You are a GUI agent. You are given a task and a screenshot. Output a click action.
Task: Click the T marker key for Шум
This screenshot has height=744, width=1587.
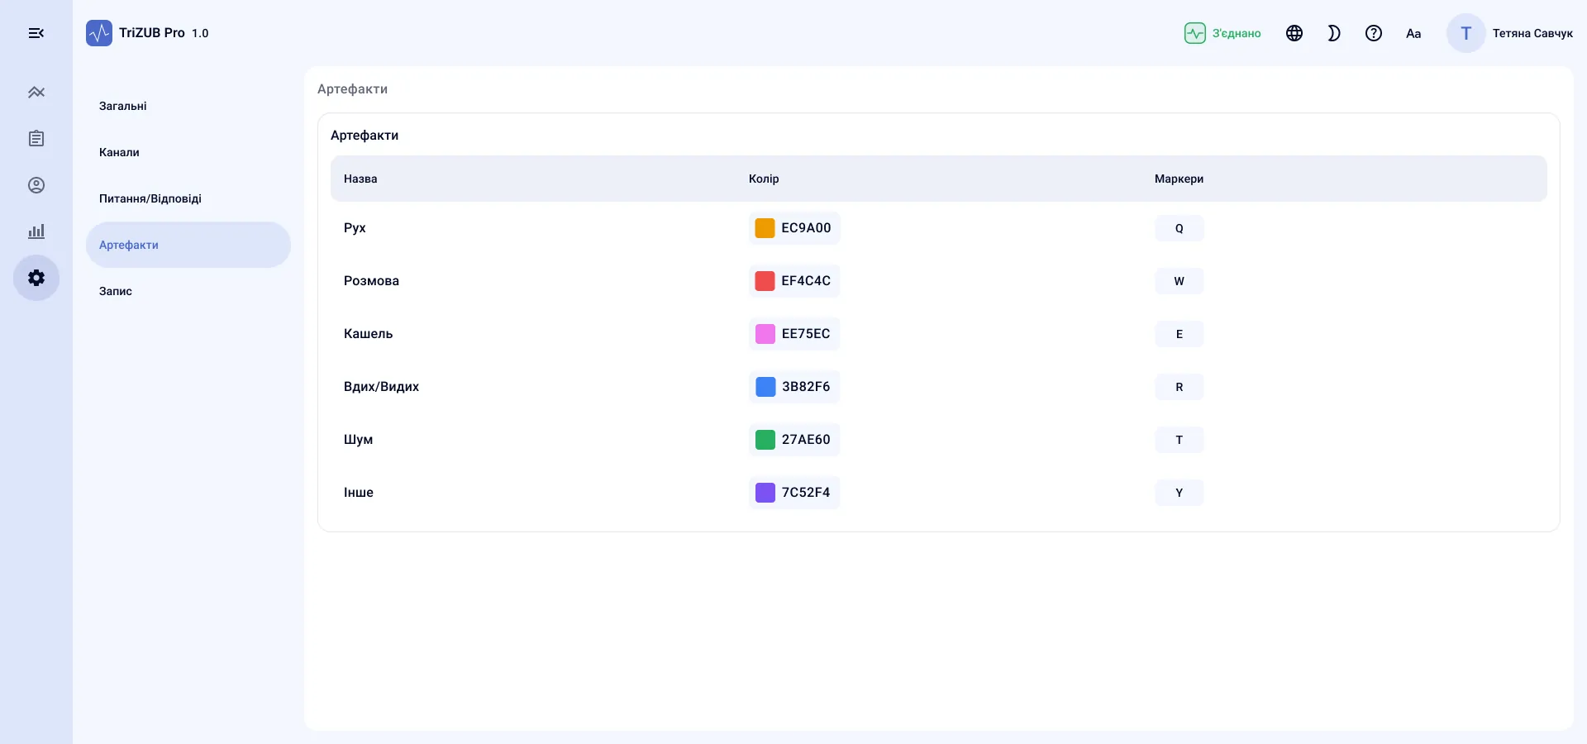click(x=1180, y=440)
